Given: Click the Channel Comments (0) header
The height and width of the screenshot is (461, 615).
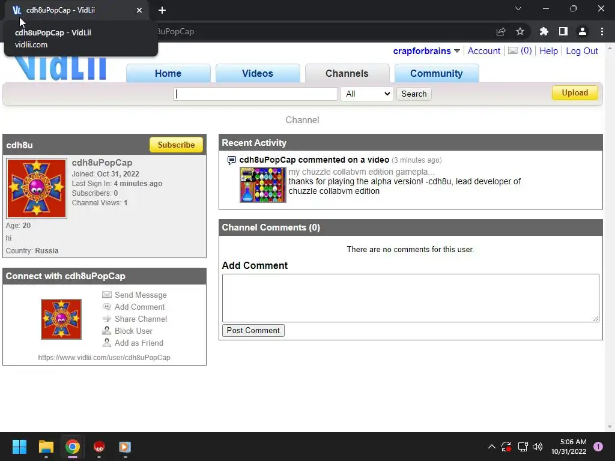Looking at the screenshot, I should [411, 227].
